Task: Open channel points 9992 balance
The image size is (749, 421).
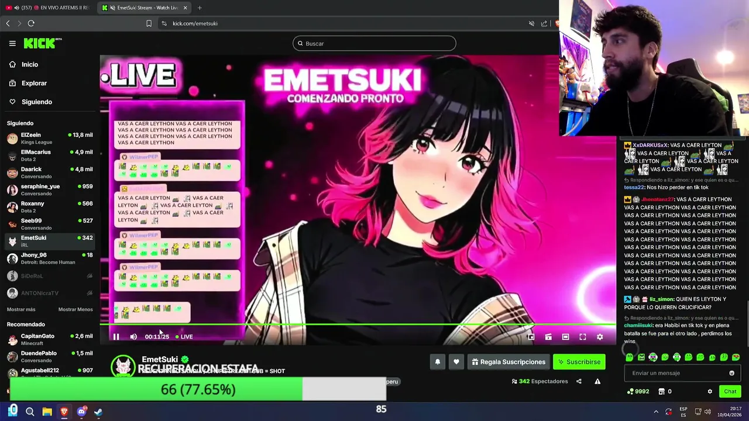Action: click(x=638, y=391)
